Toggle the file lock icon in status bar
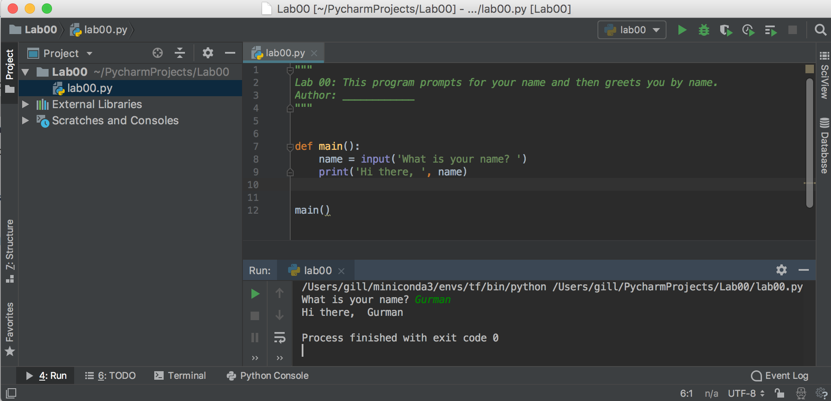The height and width of the screenshot is (401, 831). click(x=779, y=393)
